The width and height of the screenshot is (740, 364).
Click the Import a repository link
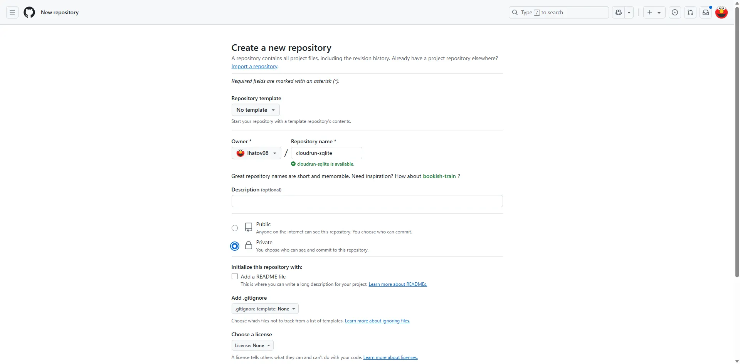tap(254, 67)
